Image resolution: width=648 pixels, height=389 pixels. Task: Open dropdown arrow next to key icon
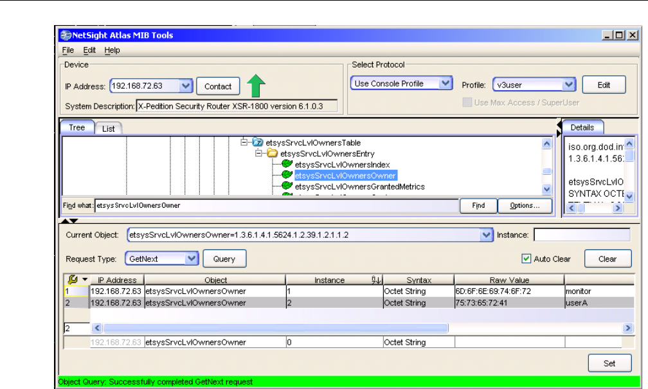[x=85, y=280]
